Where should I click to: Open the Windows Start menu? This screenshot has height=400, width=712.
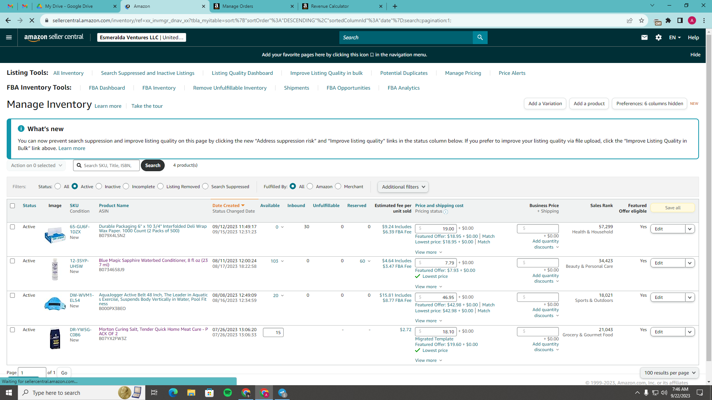point(9,393)
